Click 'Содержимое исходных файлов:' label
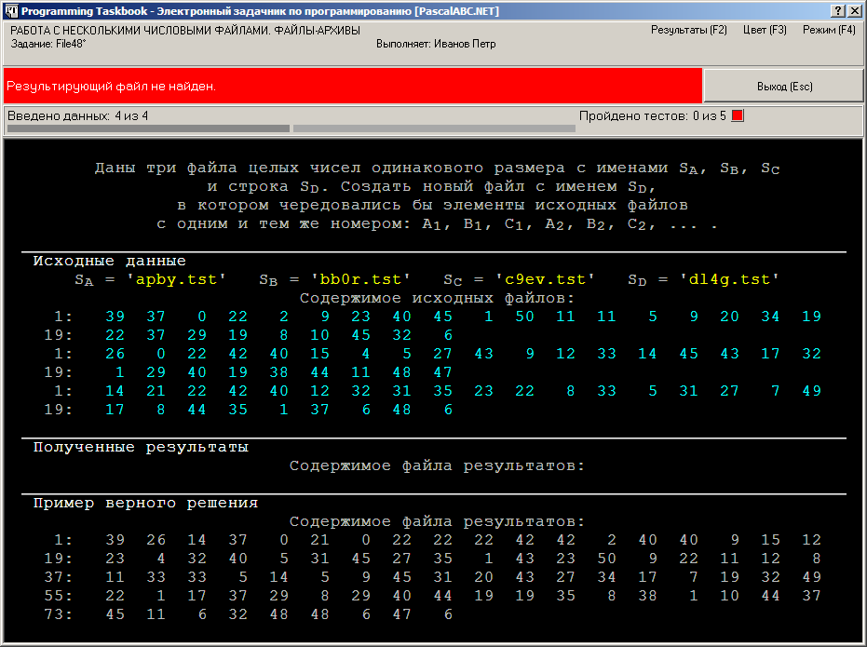This screenshot has height=647, width=867. [x=437, y=298]
